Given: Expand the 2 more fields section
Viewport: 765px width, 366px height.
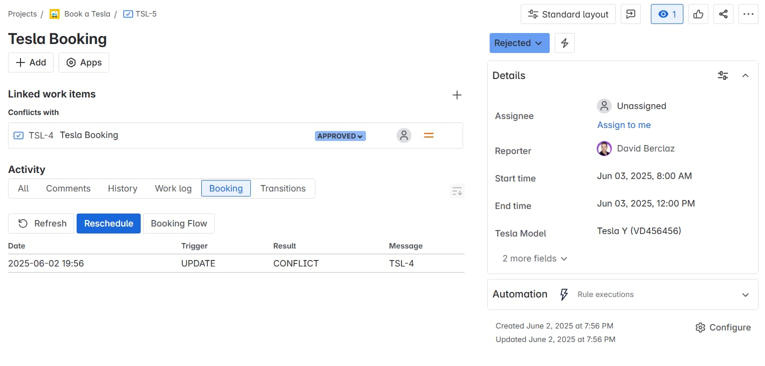Looking at the screenshot, I should [534, 258].
